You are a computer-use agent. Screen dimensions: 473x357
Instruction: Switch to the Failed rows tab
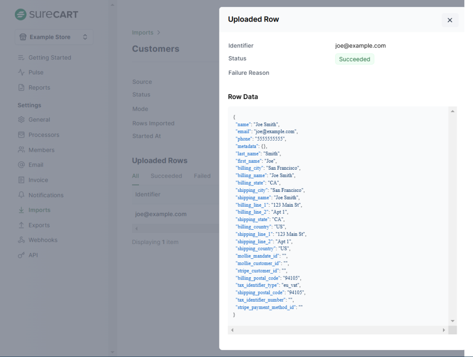pos(202,176)
